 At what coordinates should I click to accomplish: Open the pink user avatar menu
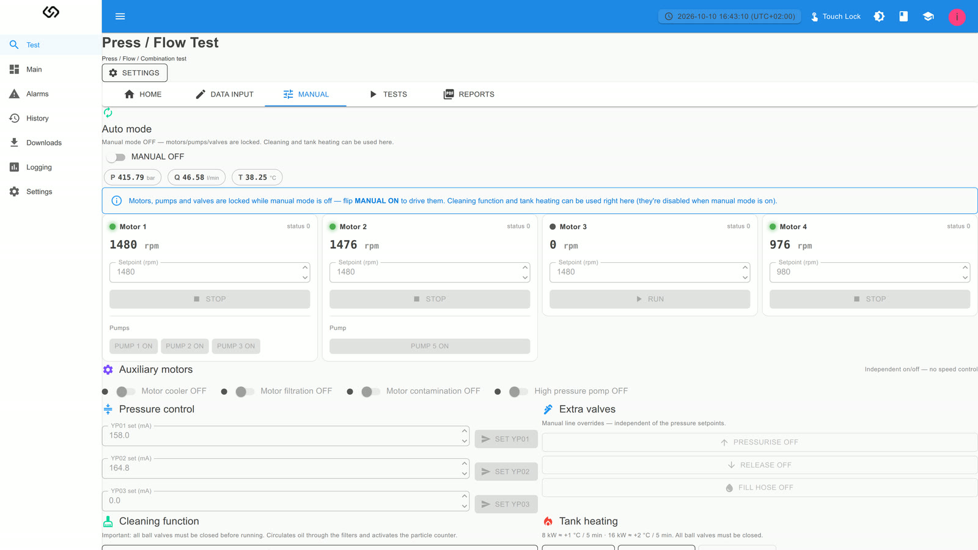click(957, 17)
